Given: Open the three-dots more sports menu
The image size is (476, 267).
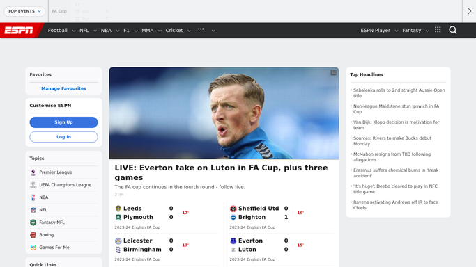Looking at the screenshot, I should click(201, 29).
